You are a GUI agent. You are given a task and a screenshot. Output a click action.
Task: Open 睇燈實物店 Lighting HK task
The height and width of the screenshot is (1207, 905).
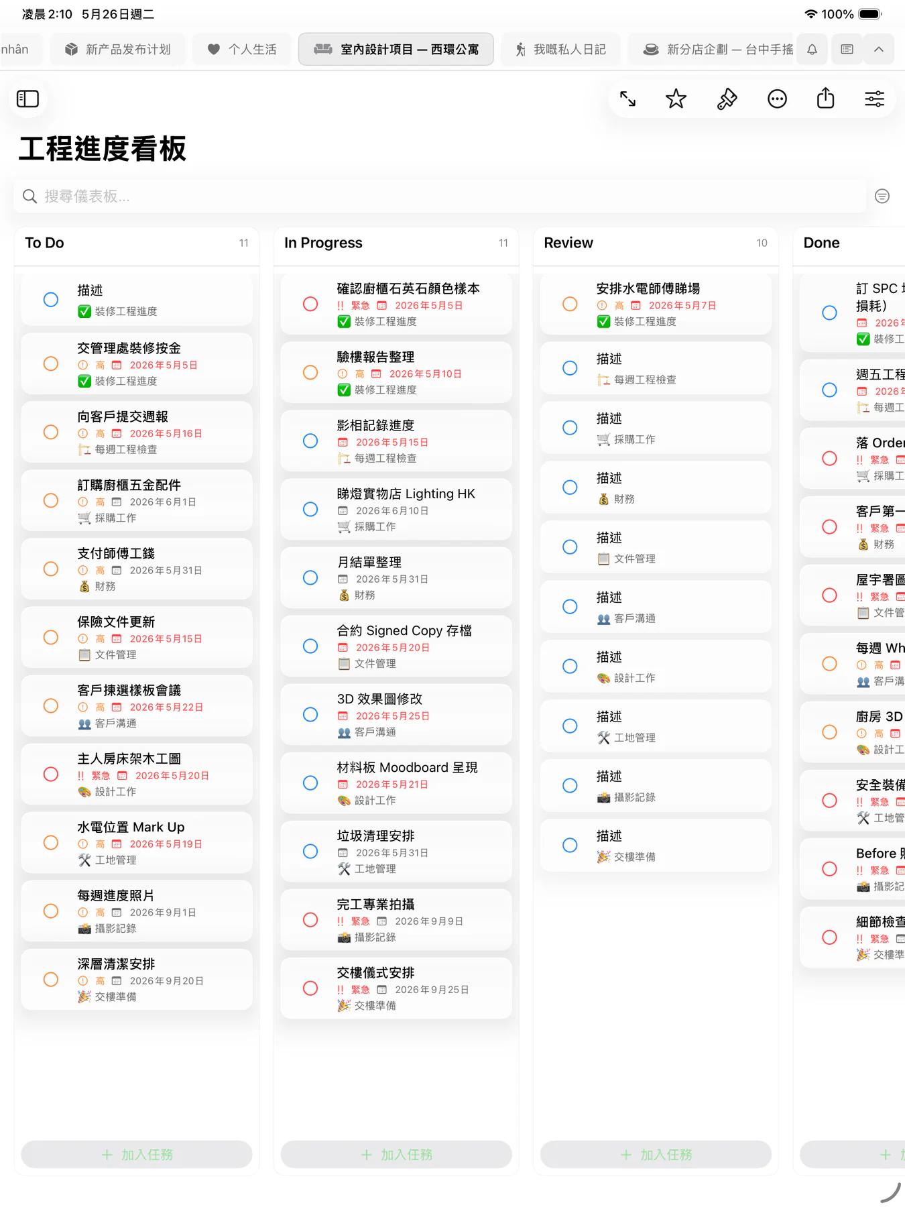coord(396,509)
